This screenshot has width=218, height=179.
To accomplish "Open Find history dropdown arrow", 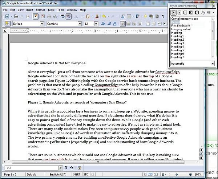I will click(60, 168).
